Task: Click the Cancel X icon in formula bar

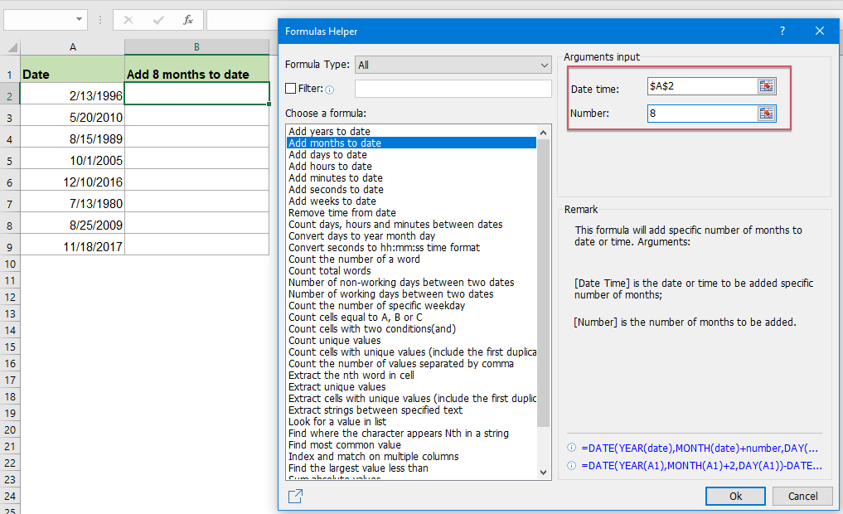Action: pos(127,20)
